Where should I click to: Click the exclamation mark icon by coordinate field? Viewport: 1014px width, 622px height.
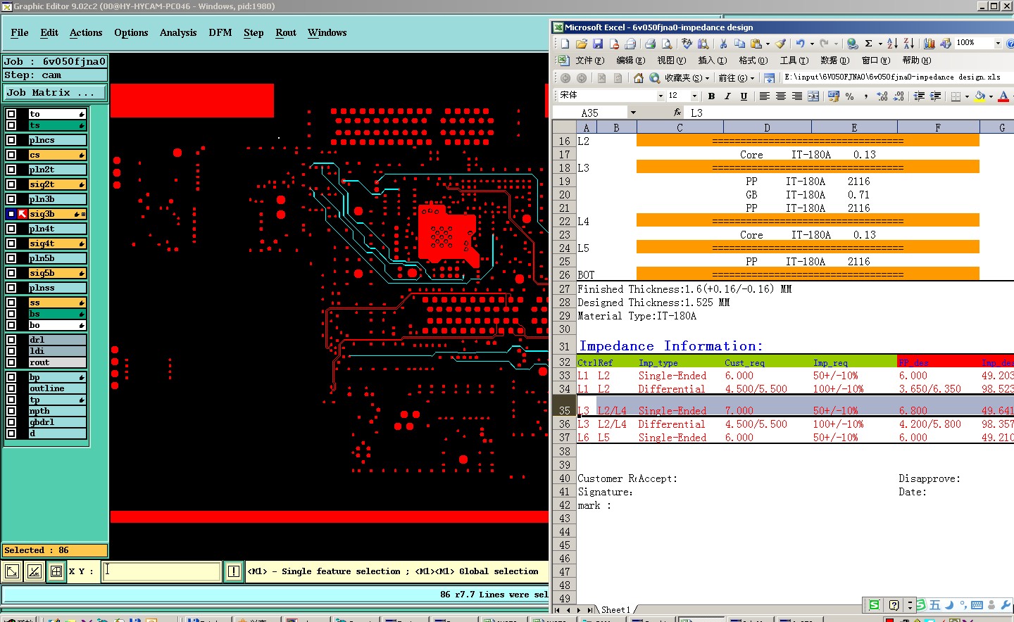(234, 571)
